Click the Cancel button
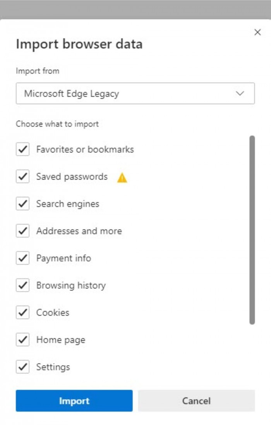The height and width of the screenshot is (425, 271). [x=196, y=401]
